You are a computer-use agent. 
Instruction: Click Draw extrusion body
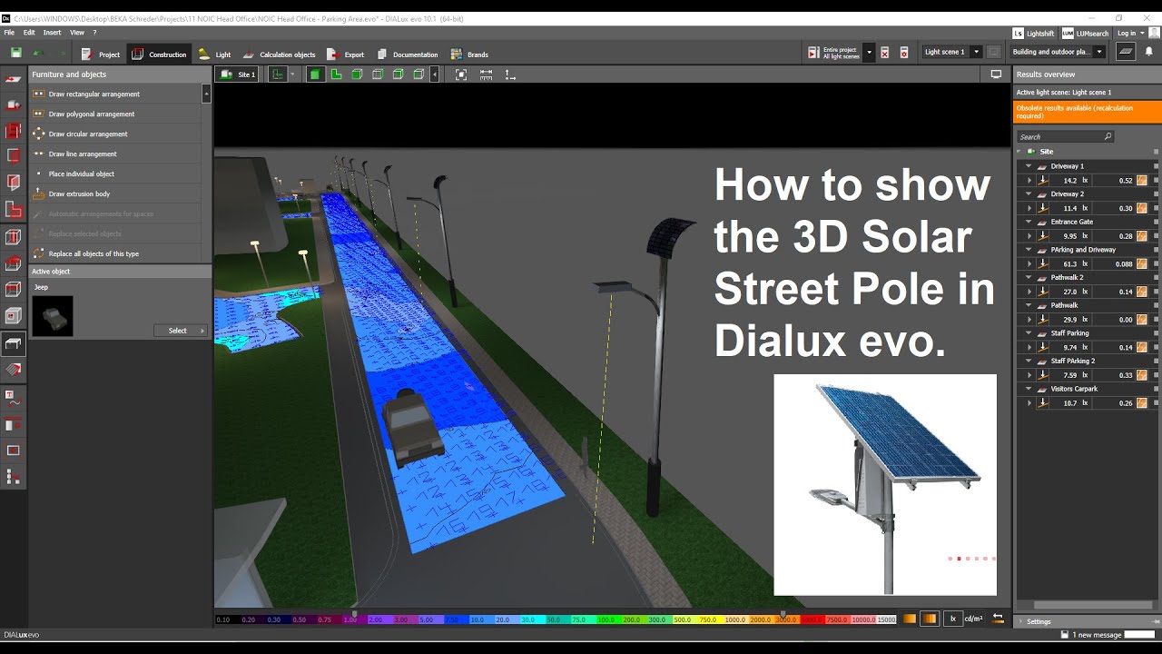[x=115, y=193]
